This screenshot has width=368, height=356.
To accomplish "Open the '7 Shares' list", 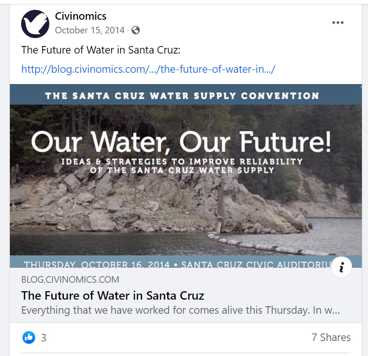I will (x=331, y=337).
